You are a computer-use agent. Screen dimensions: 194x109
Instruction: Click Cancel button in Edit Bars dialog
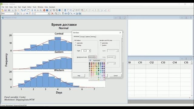tap(115, 76)
